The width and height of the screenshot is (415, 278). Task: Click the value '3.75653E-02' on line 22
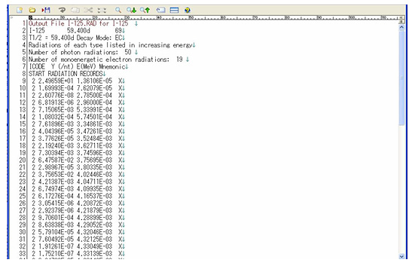click(56, 175)
